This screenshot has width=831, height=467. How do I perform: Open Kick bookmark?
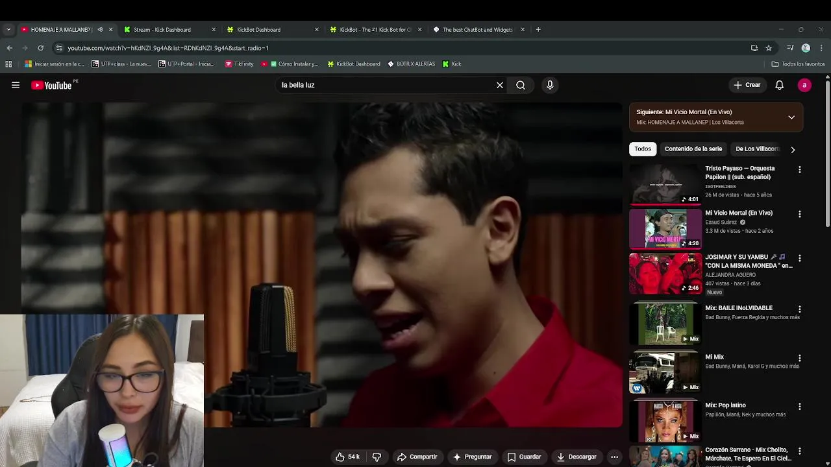point(452,64)
